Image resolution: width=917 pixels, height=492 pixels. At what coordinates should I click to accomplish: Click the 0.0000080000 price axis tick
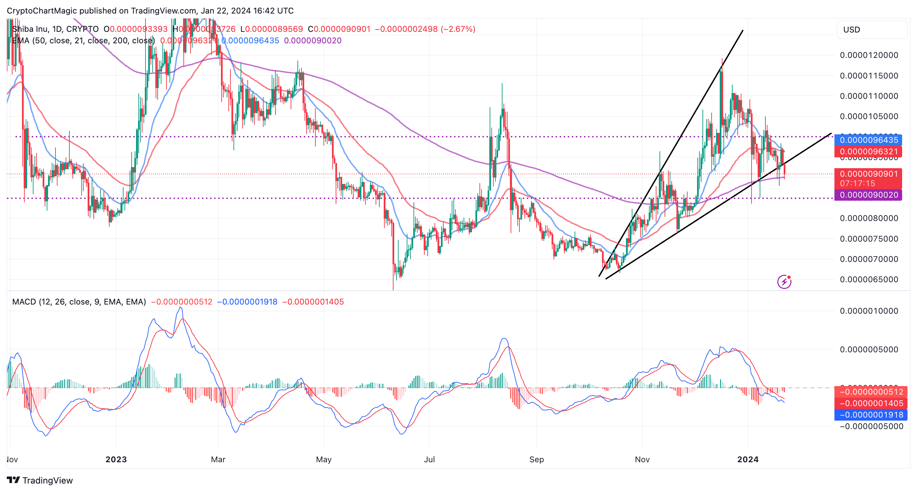(x=869, y=218)
